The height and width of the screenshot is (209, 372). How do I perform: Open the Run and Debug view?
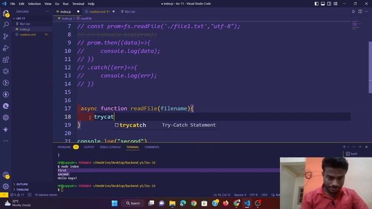coord(6,48)
